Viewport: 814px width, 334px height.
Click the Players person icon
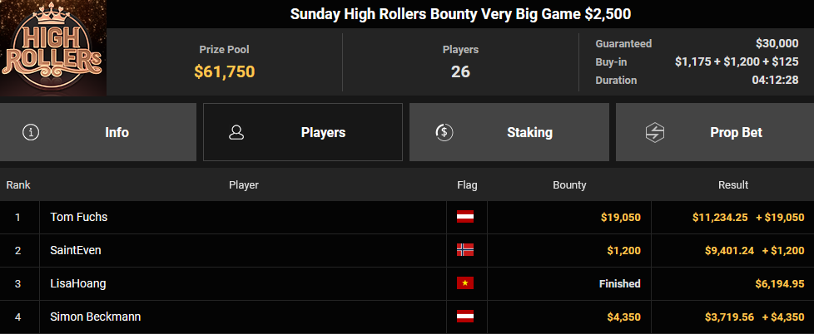tap(236, 132)
